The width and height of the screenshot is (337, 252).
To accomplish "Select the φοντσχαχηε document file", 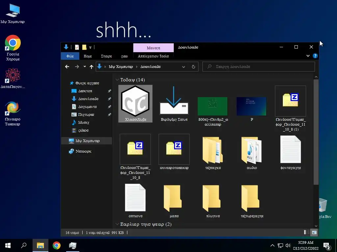I will 291,153.
